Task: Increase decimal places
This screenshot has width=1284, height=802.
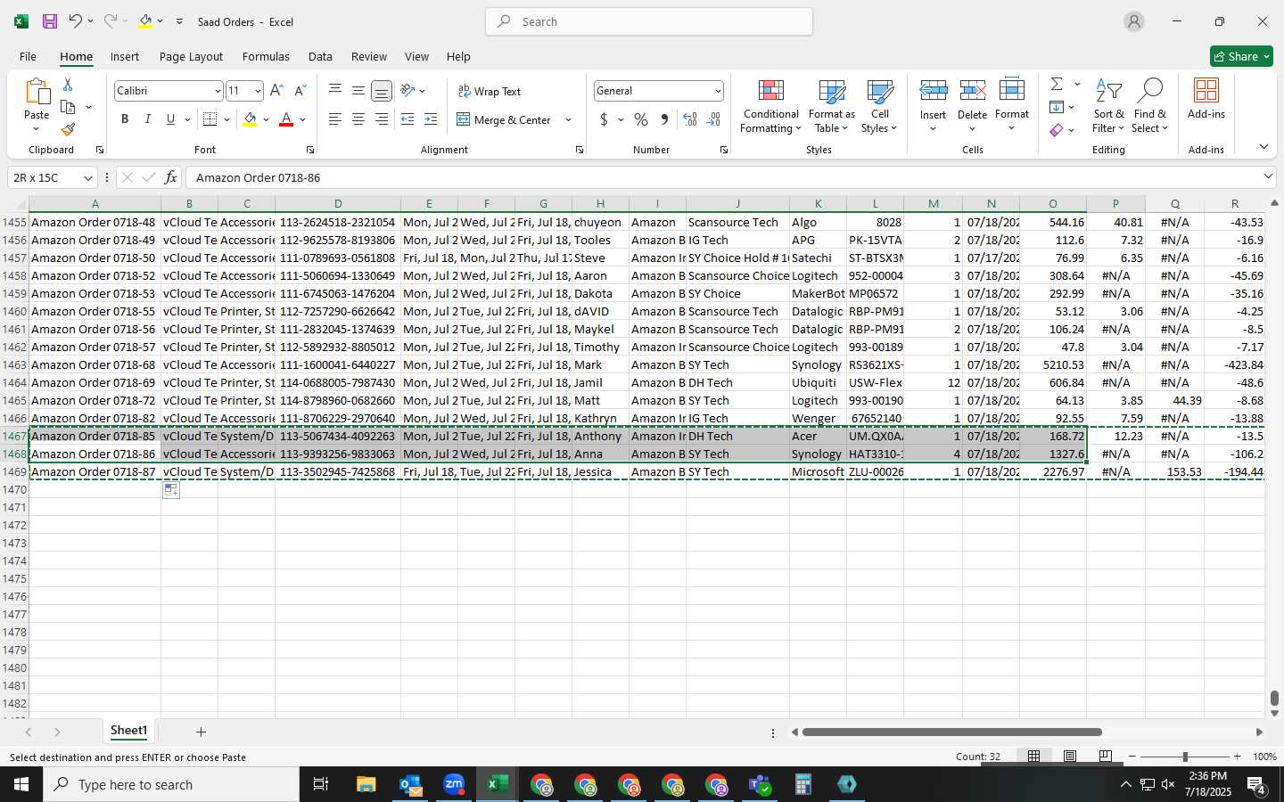Action: [690, 119]
